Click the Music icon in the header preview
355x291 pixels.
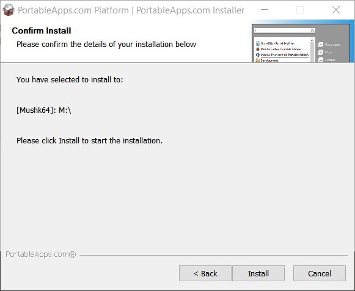320,52
